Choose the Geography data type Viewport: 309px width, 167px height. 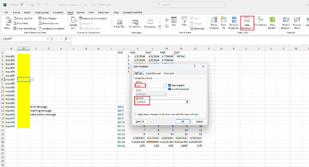tap(150, 24)
